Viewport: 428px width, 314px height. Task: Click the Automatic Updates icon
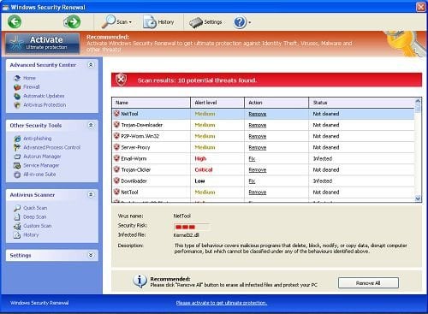click(17, 96)
